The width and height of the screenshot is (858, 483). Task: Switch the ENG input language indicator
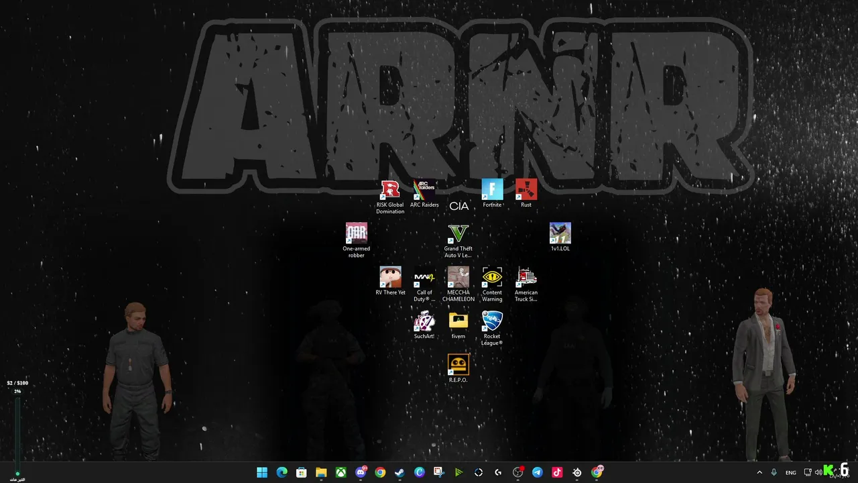pos(791,472)
